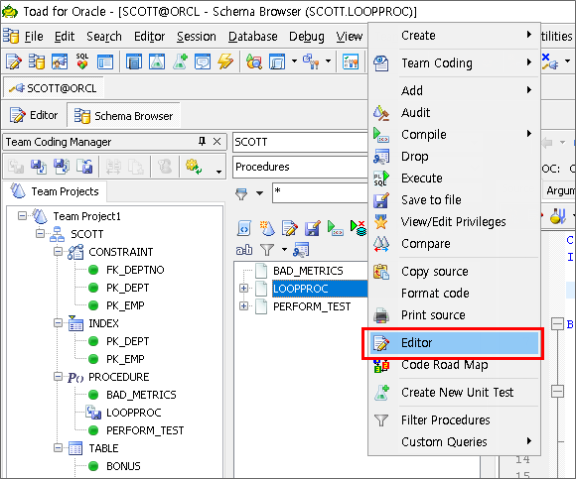Open the File menu
The image size is (576, 479).
[34, 37]
